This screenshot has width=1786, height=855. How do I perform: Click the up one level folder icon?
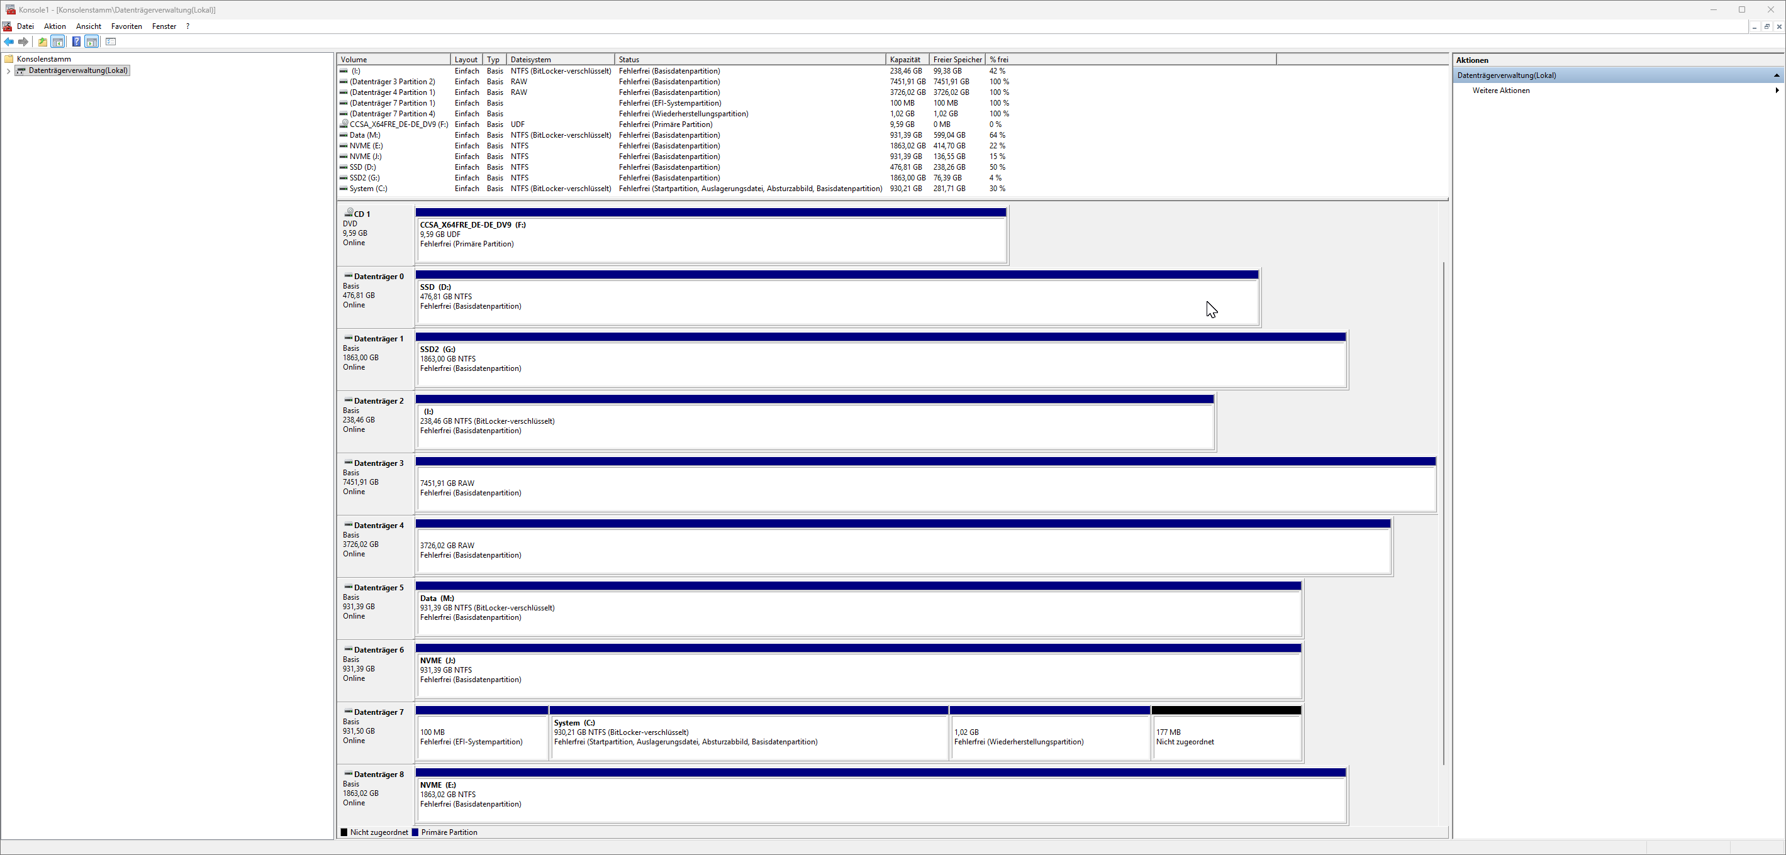tap(42, 41)
